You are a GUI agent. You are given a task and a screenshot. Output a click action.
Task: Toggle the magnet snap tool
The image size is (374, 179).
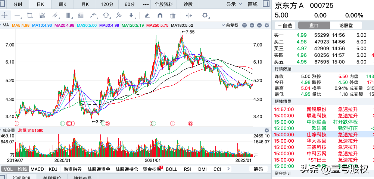click(160, 16)
